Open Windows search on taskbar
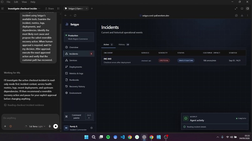252x141 pixels. [93, 137]
